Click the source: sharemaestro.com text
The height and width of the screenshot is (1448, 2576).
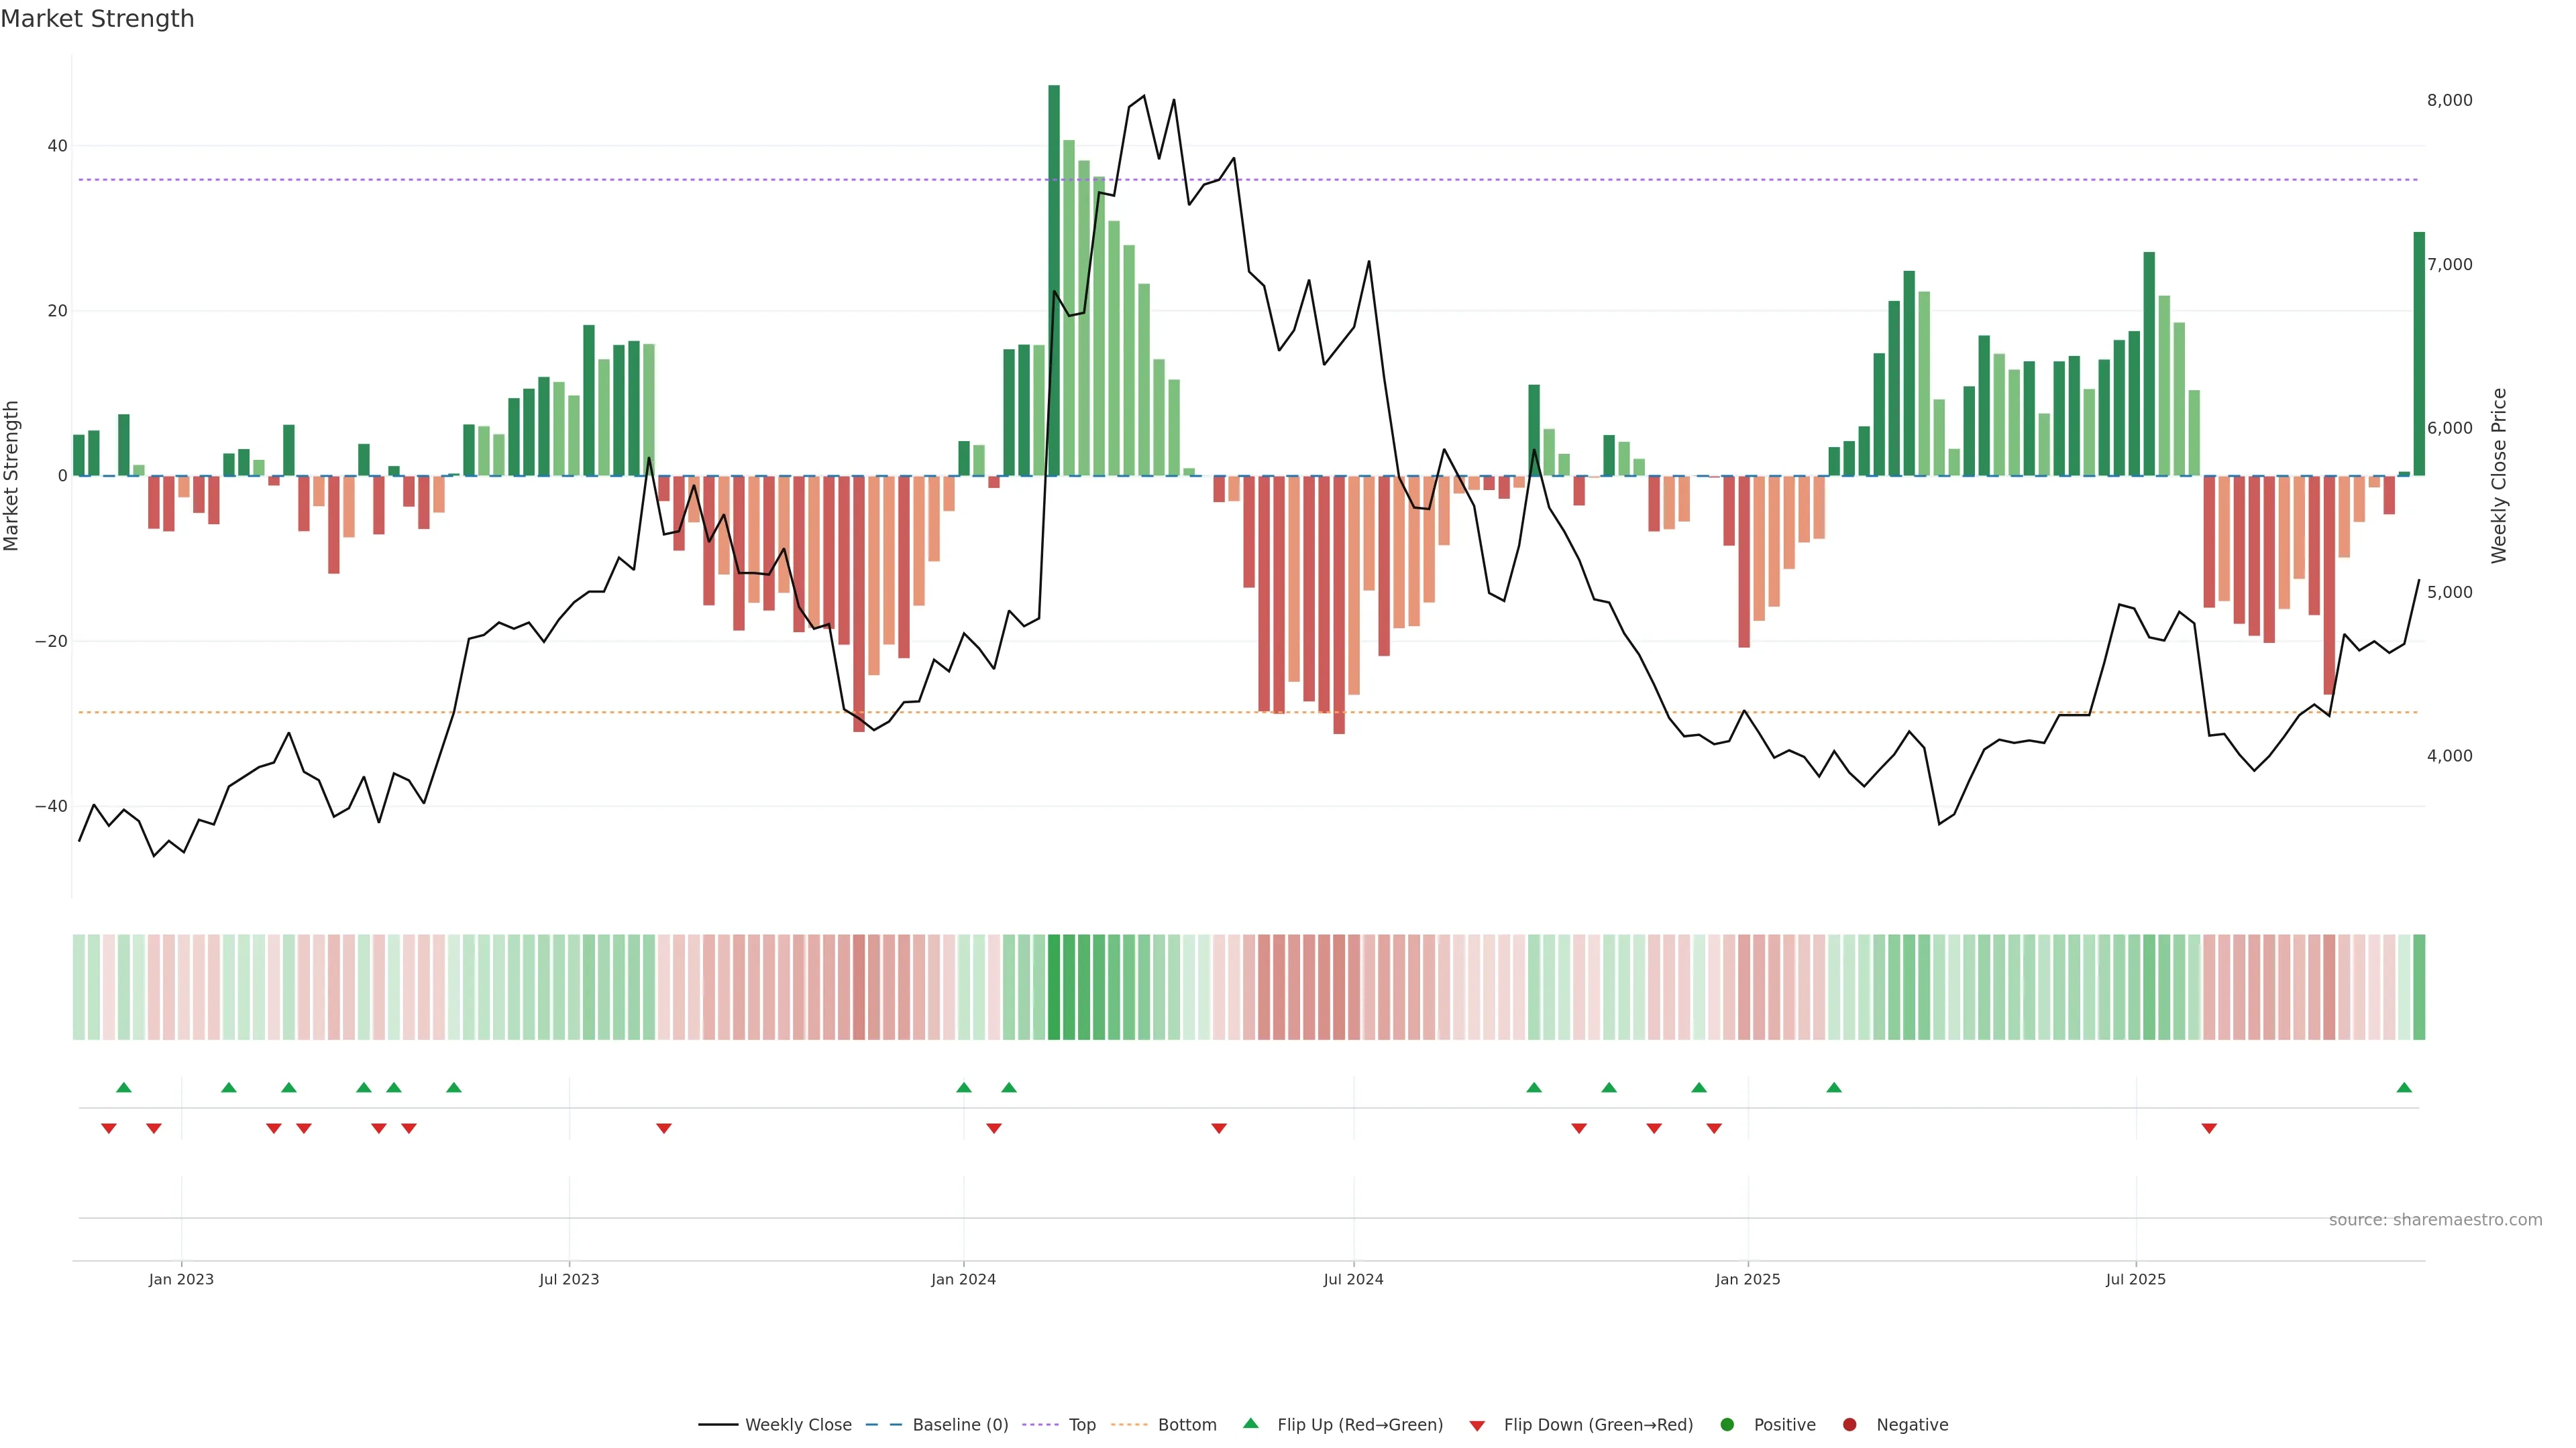[2435, 1220]
